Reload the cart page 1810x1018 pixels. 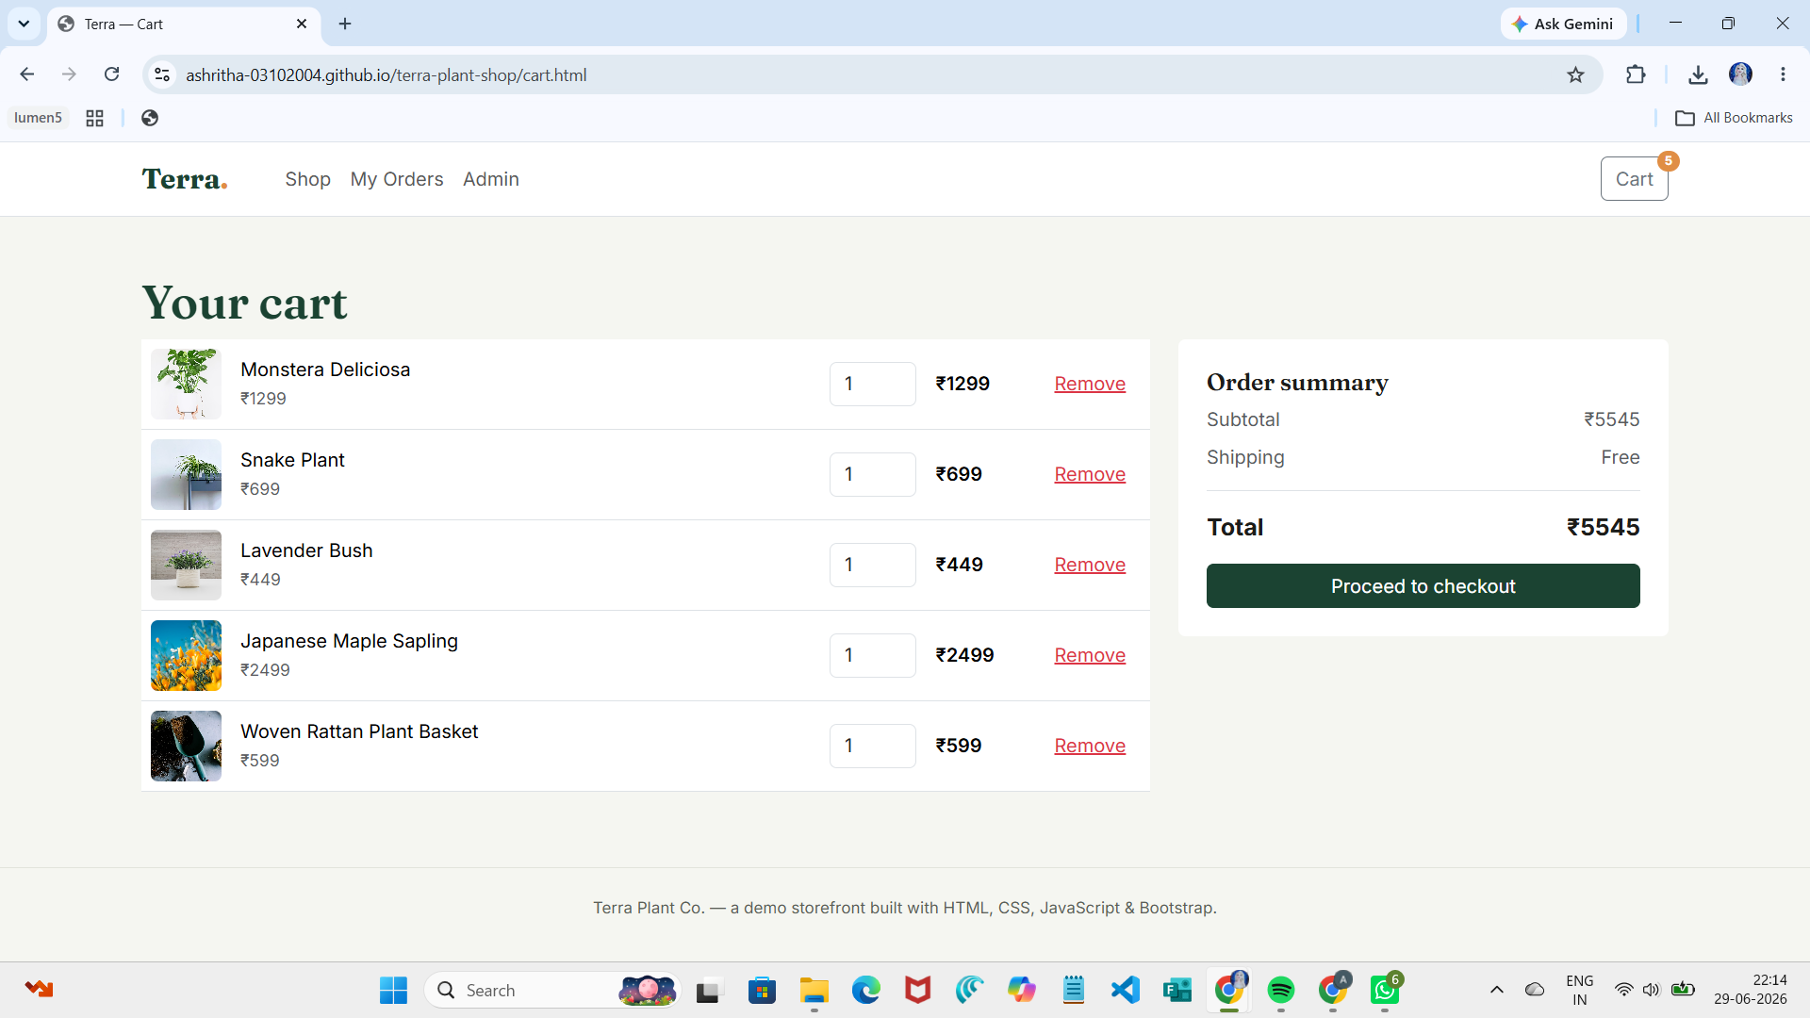tap(111, 74)
